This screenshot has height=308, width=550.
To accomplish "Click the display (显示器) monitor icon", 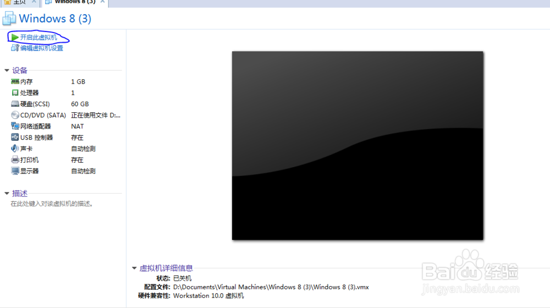I will (x=15, y=171).
